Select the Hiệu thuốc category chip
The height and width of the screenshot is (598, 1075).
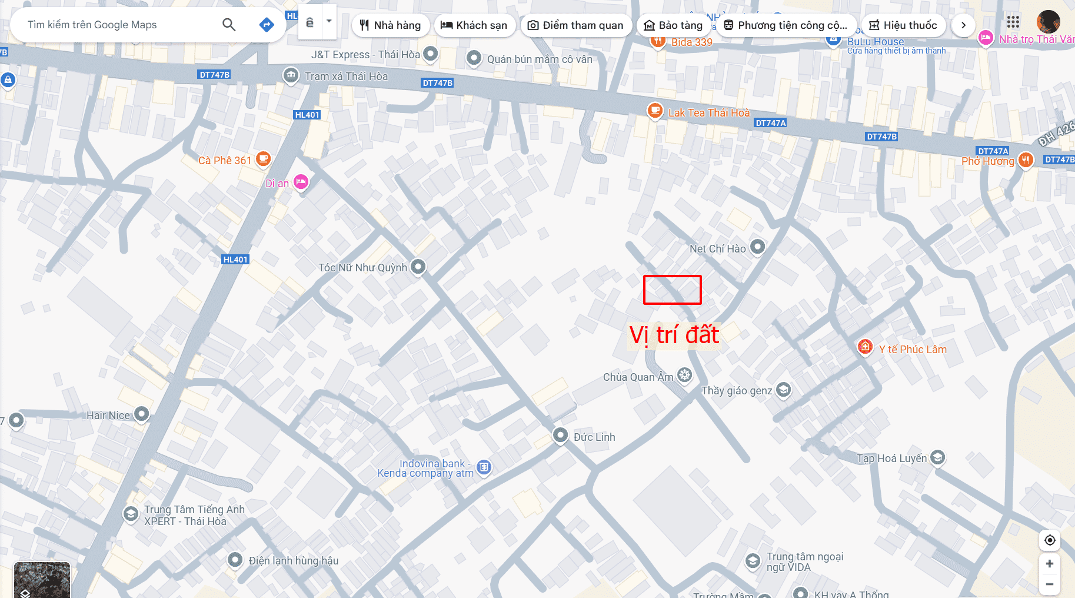(x=903, y=25)
